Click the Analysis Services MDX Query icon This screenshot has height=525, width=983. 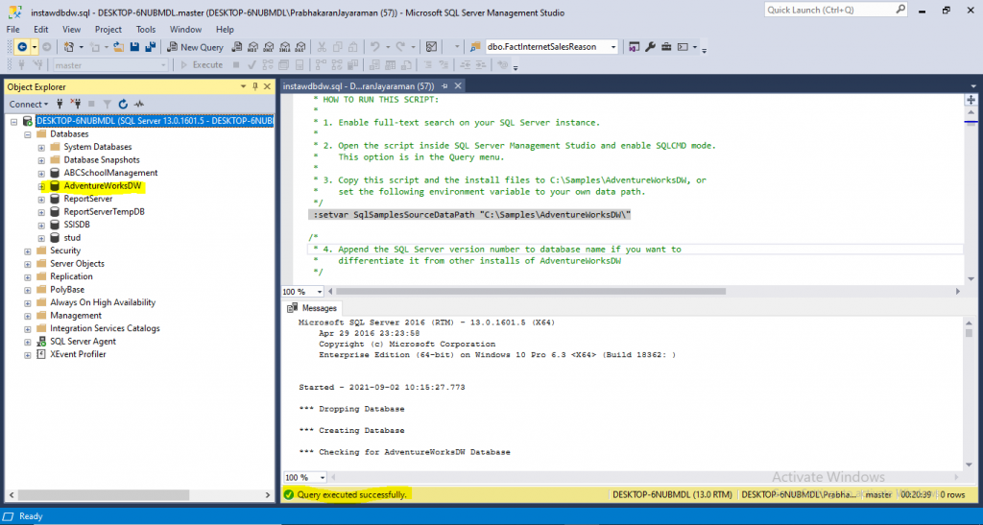coord(252,47)
